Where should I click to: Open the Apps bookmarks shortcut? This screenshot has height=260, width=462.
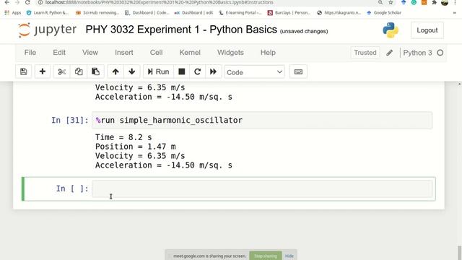pos(13,13)
